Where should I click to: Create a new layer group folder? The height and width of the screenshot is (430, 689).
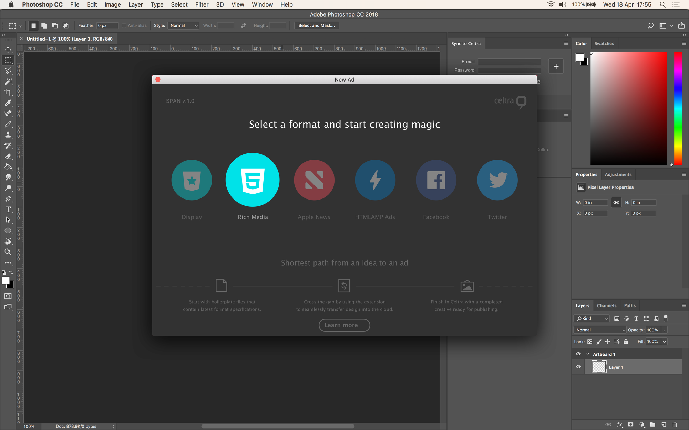pos(652,424)
